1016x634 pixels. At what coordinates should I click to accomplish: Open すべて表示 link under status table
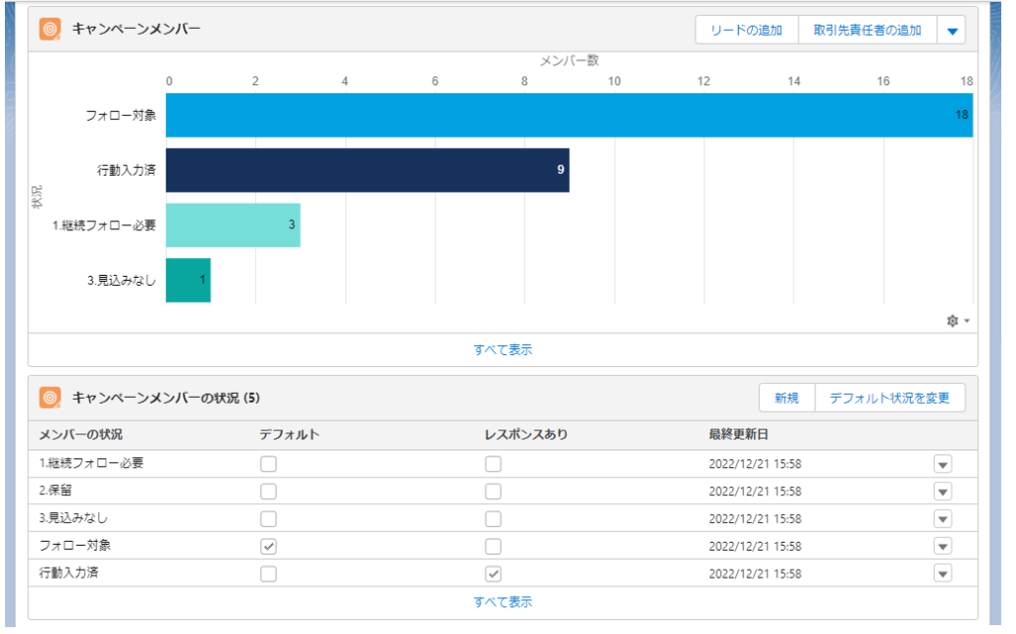[x=503, y=602]
